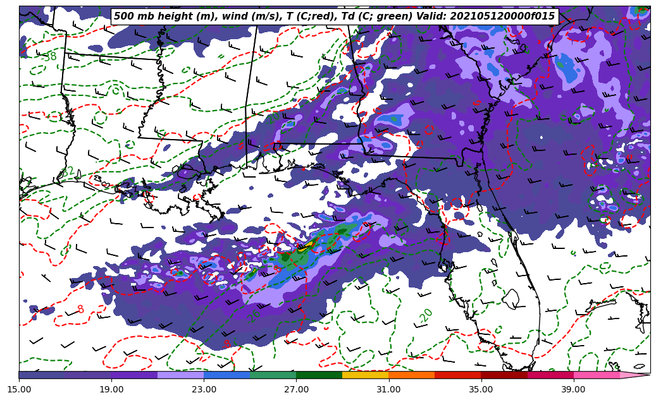
Task: Click the green -26 contour label
Action: point(254,315)
